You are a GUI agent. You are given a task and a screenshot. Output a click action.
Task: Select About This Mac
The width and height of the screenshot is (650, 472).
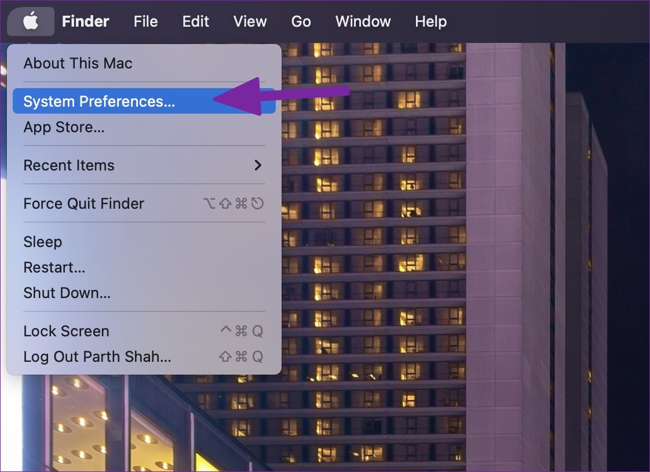pyautogui.click(x=144, y=63)
